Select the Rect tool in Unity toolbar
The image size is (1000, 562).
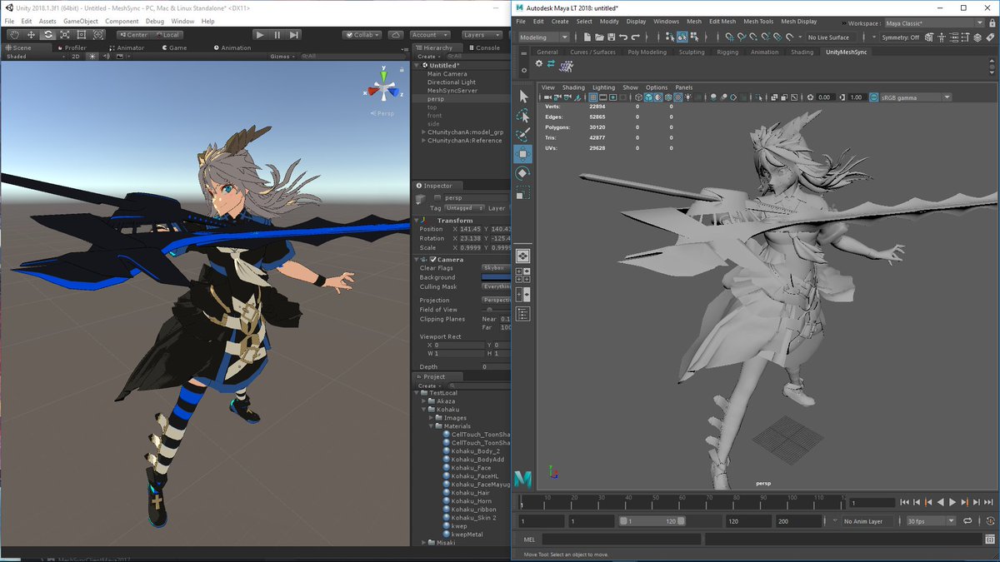click(82, 35)
